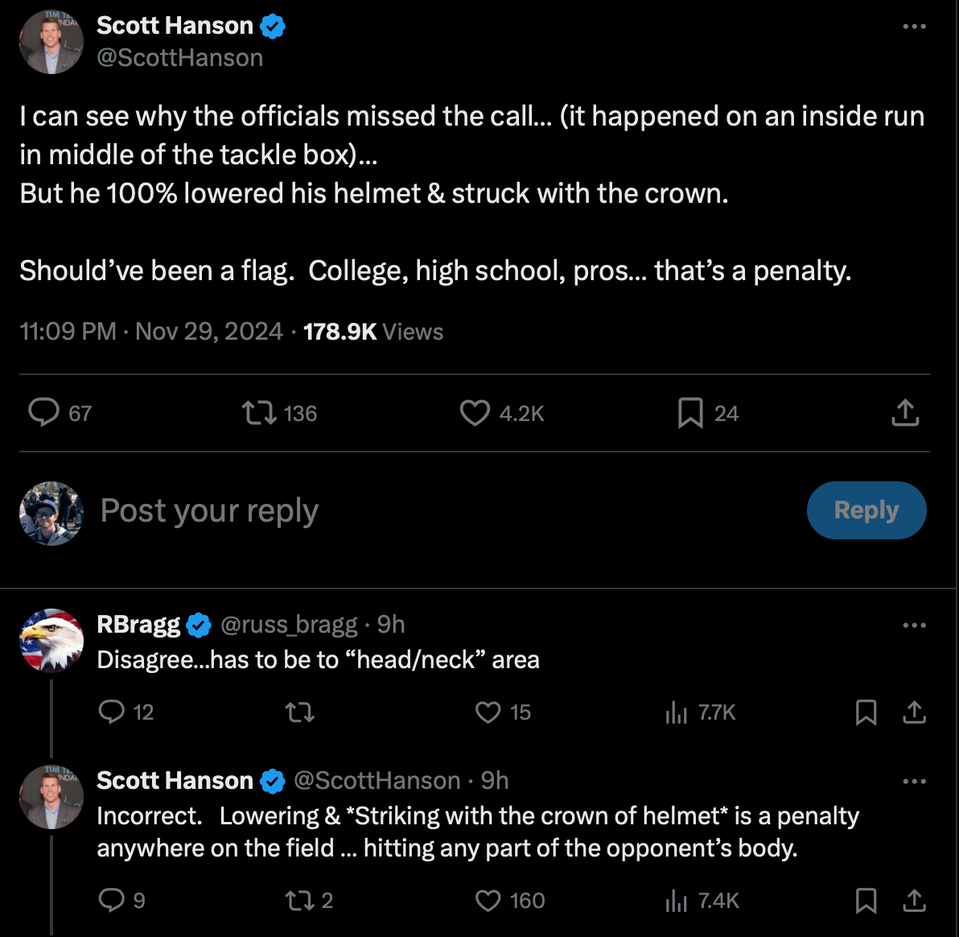Like Scott Hanson's main post

pos(475,413)
